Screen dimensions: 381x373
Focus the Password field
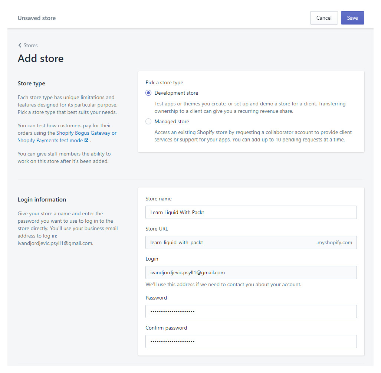point(251,311)
